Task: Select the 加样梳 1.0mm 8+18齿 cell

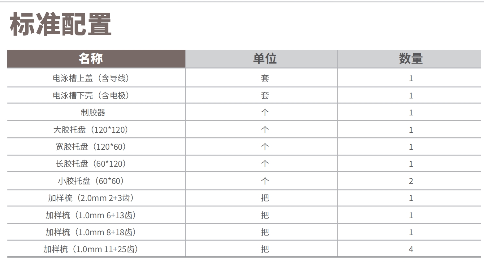Action: coord(91,232)
